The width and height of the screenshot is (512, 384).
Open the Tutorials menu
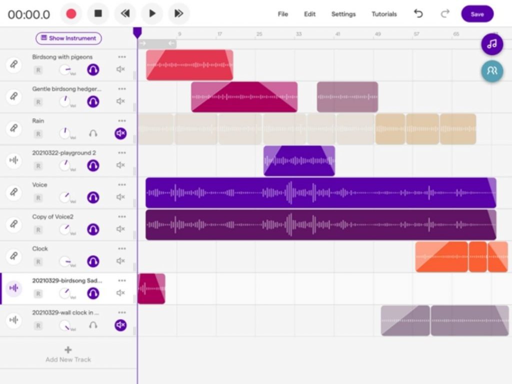384,14
